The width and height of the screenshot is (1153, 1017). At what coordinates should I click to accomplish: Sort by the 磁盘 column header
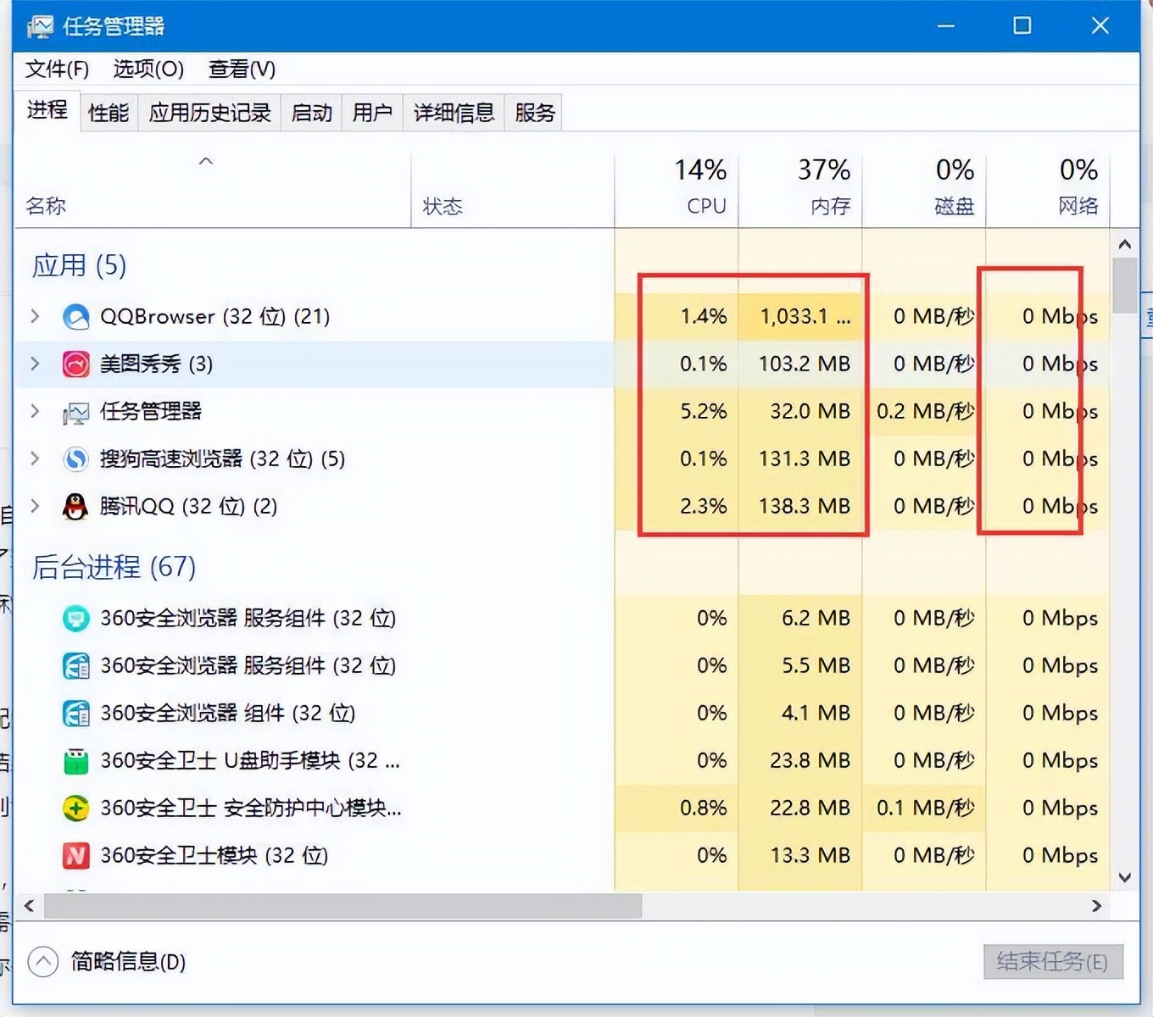pos(924,191)
